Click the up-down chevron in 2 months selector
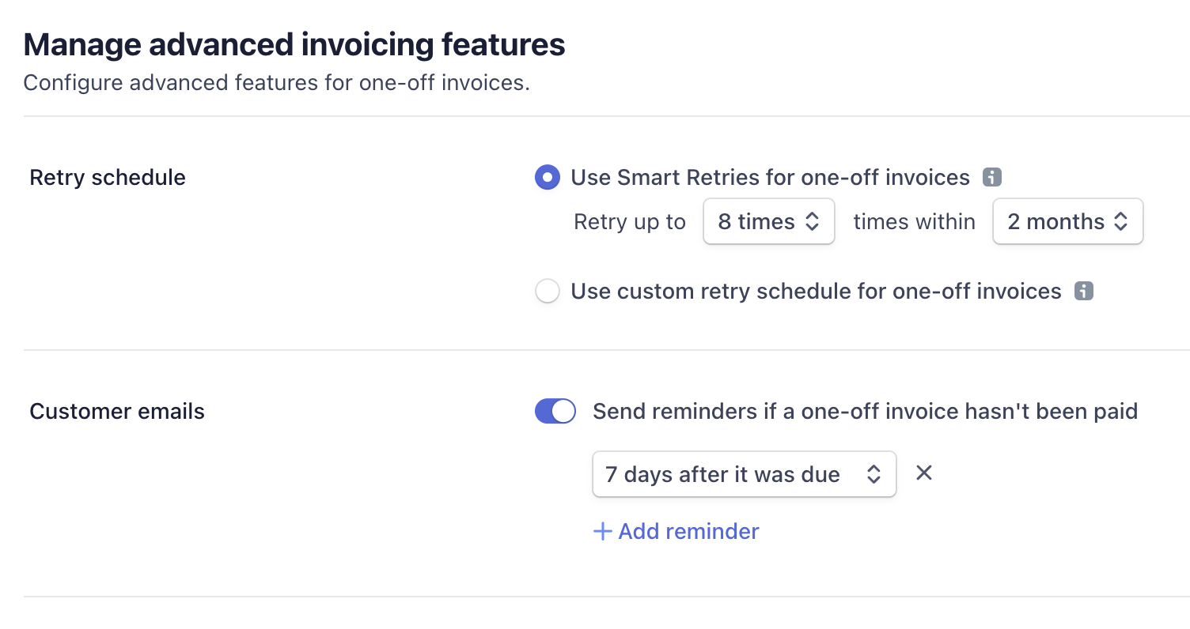The width and height of the screenshot is (1190, 629). (1120, 222)
